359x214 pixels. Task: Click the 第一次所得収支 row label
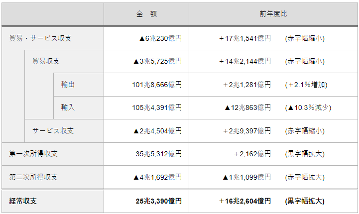coord(33,154)
